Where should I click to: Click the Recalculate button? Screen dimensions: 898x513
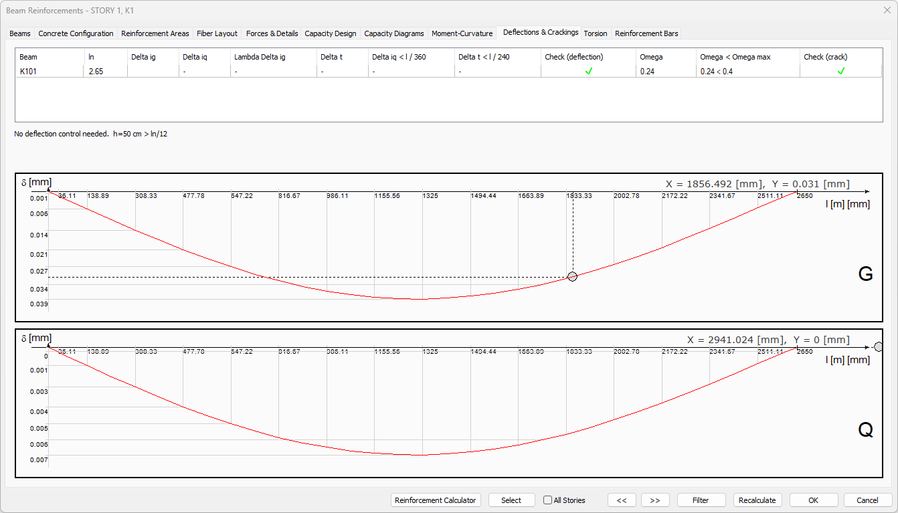pyautogui.click(x=757, y=500)
